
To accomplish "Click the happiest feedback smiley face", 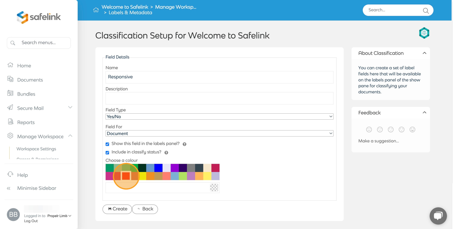I will [412, 129].
